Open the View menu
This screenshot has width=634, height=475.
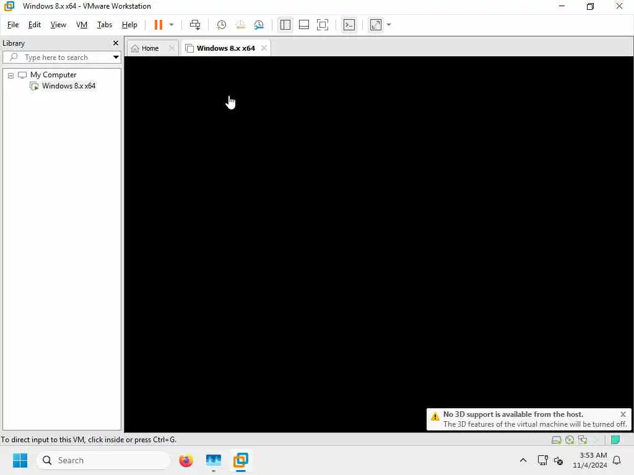[x=58, y=25]
